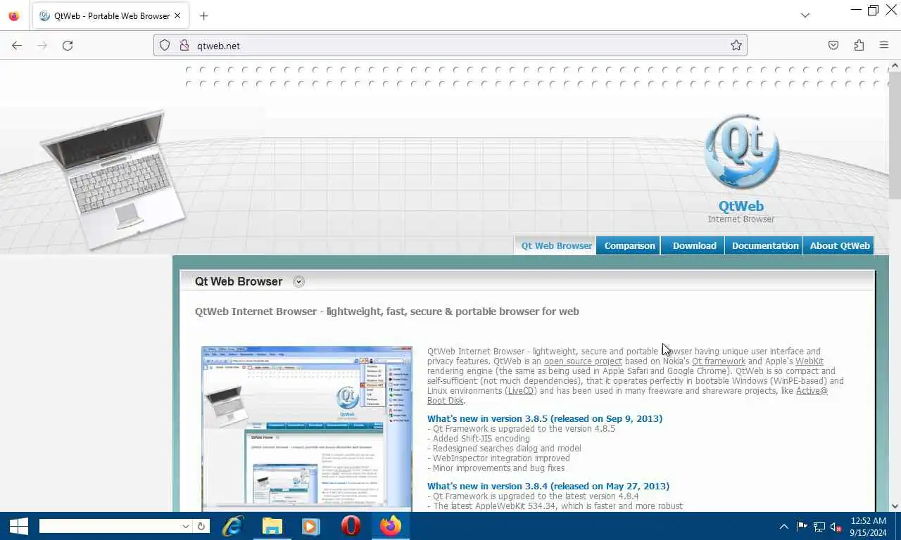Follow the Qt framework link

[719, 361]
